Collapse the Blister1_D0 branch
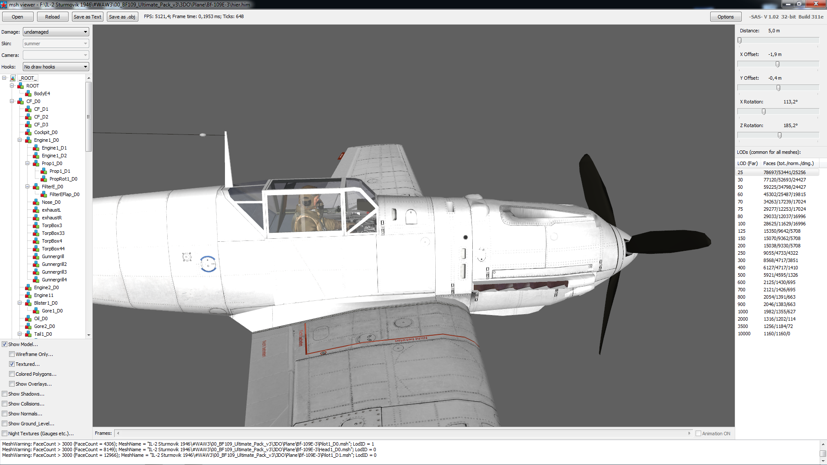Image resolution: width=827 pixels, height=465 pixels. (20, 303)
